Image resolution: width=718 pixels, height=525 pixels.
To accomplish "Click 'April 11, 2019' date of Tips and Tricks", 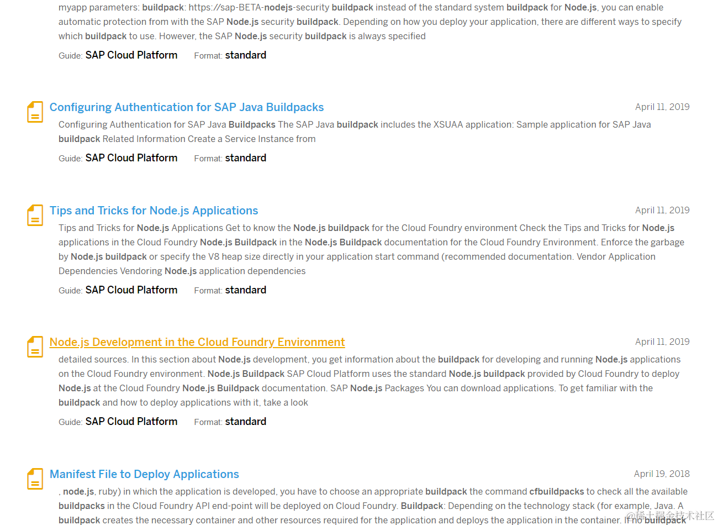I will [662, 210].
